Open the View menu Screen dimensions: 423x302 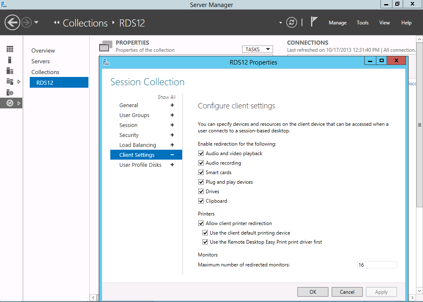385,23
